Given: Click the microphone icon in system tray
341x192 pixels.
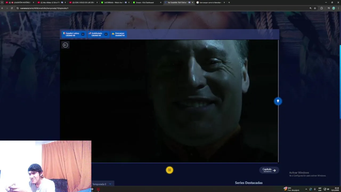Looking at the screenshot, I should [x=315, y=189].
